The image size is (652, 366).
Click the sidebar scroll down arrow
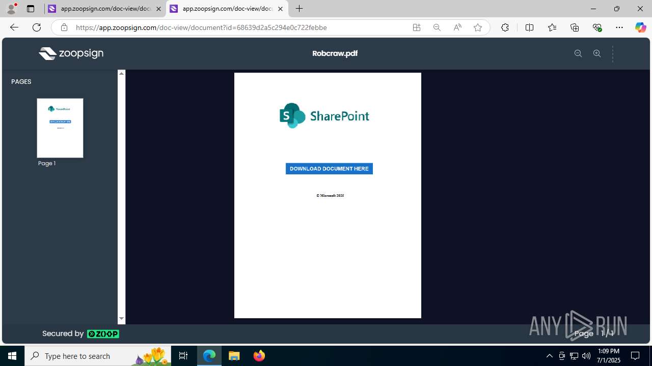coord(121,319)
